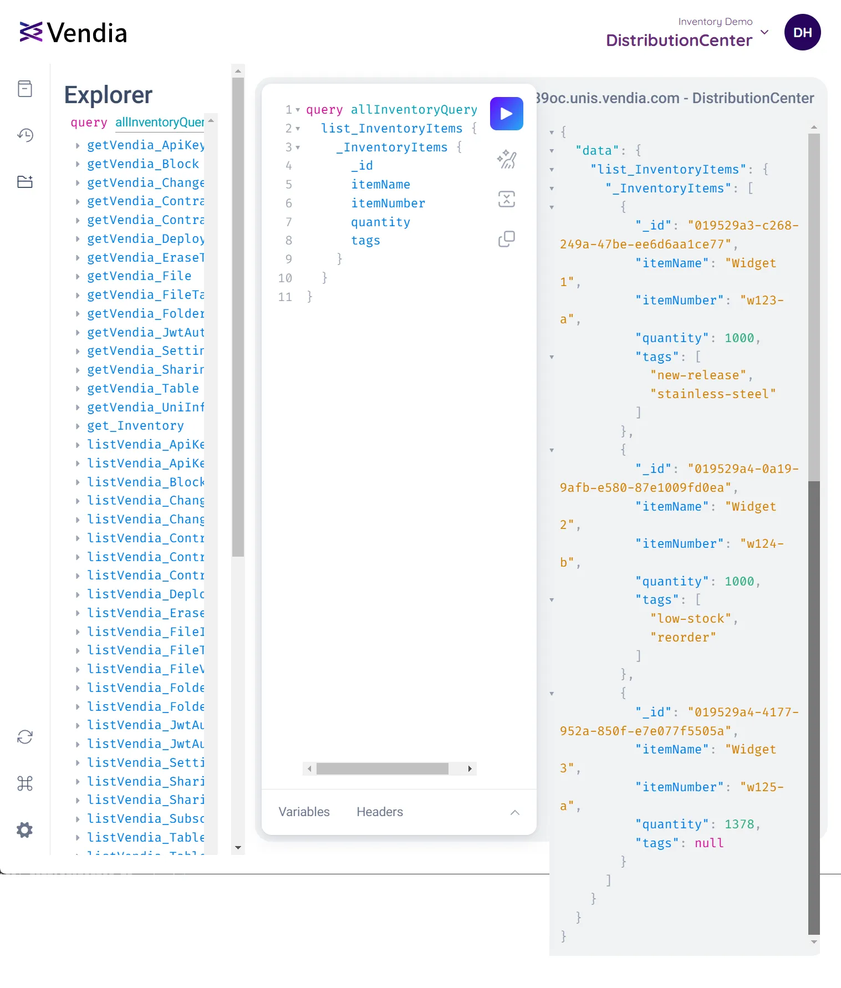Click the itemName field in query editor

[x=380, y=185]
